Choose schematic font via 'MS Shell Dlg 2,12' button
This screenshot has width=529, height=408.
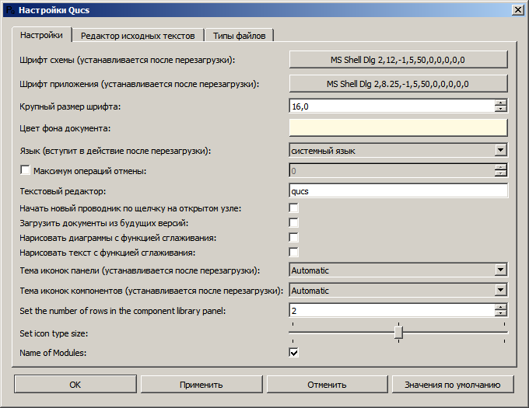click(398, 60)
